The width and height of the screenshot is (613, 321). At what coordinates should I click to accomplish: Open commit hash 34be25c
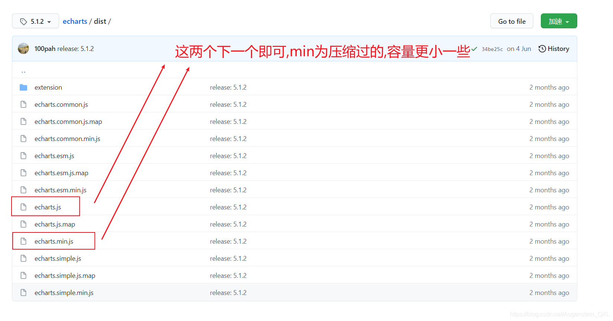coord(492,49)
